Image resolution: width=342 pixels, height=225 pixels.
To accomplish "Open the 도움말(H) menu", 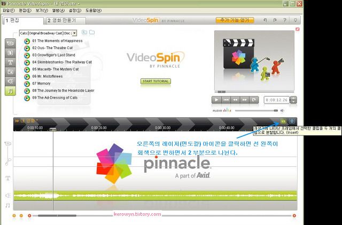I will 94,11.
